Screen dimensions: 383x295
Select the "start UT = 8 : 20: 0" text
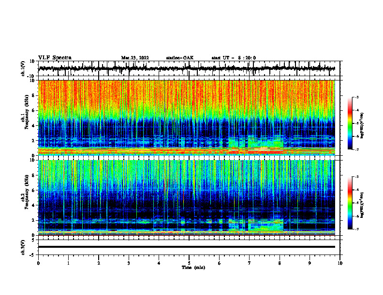pos(234,58)
